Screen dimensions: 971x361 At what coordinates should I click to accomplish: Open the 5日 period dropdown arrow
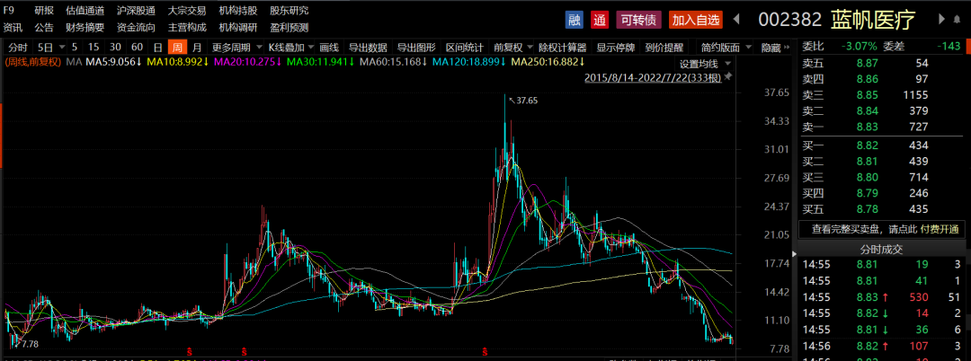61,48
